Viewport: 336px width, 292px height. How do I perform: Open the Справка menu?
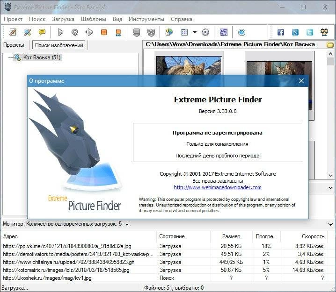(182, 19)
